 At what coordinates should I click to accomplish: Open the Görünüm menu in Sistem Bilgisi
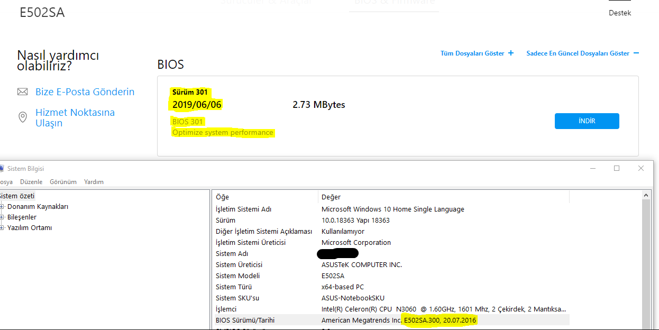63,182
